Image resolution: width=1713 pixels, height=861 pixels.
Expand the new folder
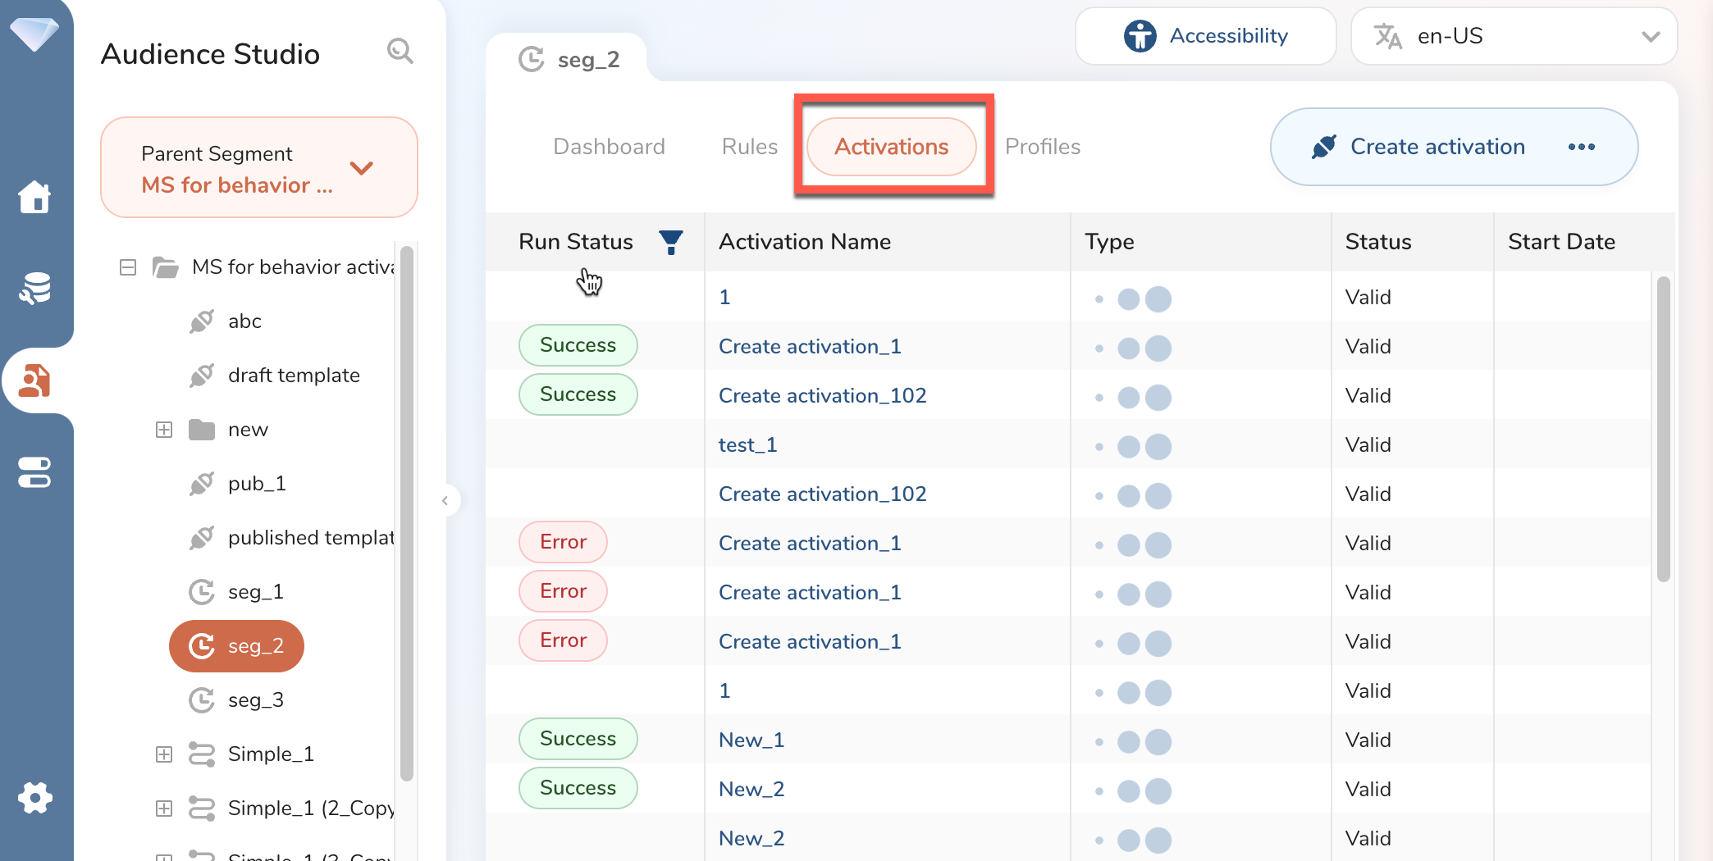164,430
